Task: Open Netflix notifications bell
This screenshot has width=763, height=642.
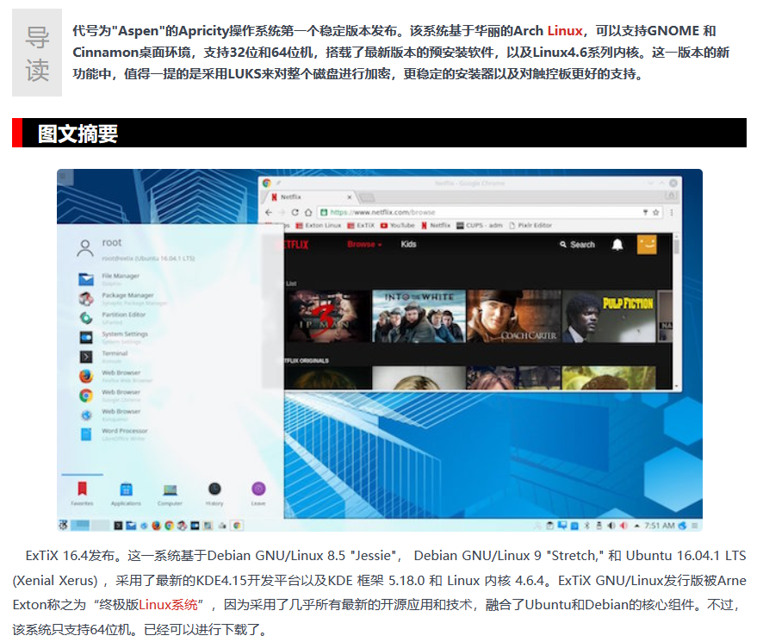Action: pyautogui.click(x=617, y=245)
